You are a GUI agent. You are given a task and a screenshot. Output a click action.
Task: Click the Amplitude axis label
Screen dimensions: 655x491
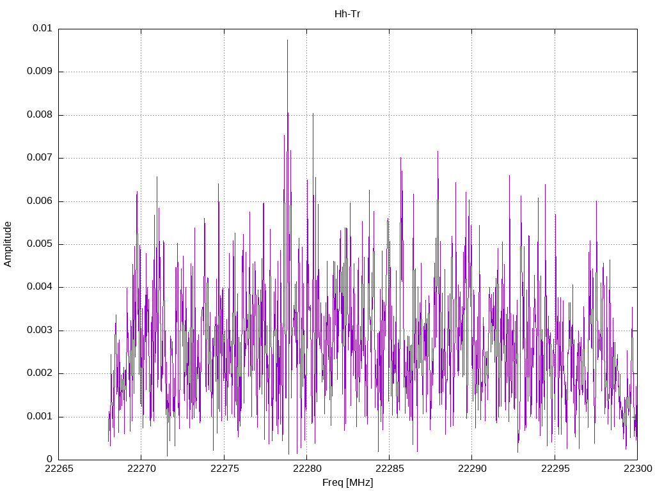tap(8, 244)
